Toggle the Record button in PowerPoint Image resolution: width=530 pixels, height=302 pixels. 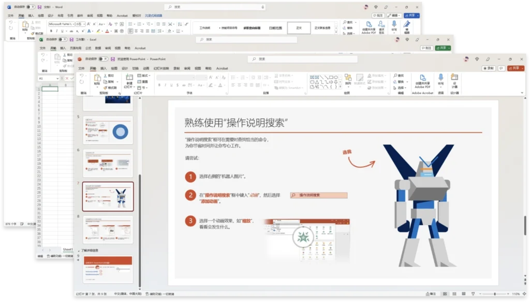(x=489, y=68)
